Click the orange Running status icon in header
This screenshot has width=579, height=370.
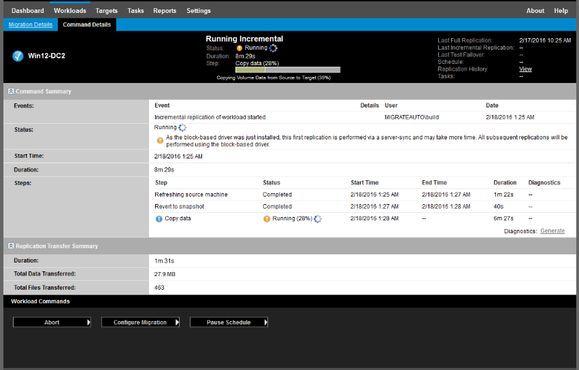[x=239, y=48]
